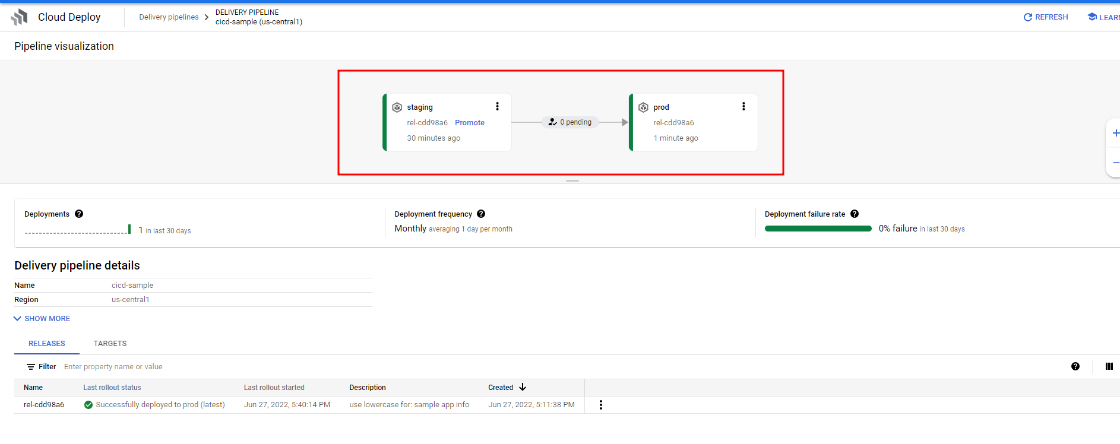Screen dimensions: 1120x444
Task: Click the Created sort arrow
Action: tap(523, 387)
